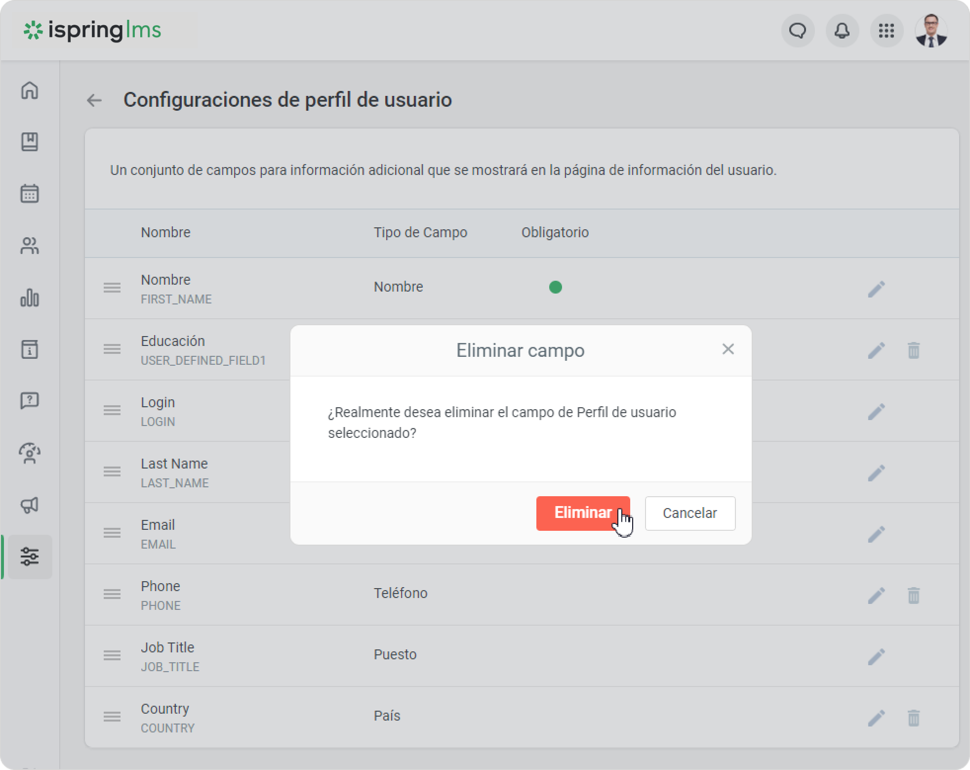Open the apps grid menu

[887, 31]
